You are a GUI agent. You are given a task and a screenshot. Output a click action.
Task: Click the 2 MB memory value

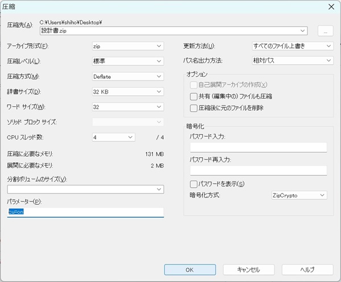coord(157,166)
